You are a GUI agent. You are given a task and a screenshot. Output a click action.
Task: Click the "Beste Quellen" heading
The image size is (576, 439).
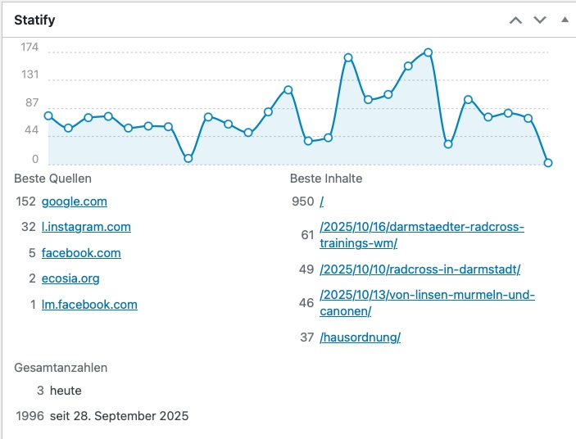52,179
